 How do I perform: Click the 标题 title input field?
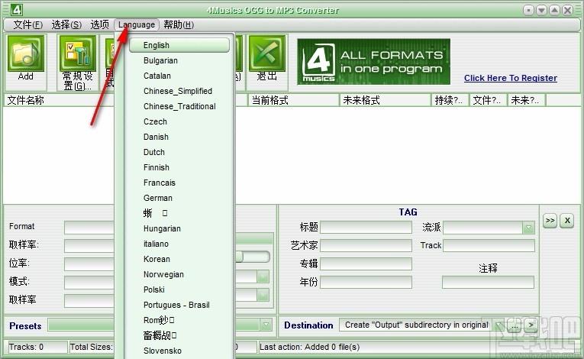coord(366,228)
